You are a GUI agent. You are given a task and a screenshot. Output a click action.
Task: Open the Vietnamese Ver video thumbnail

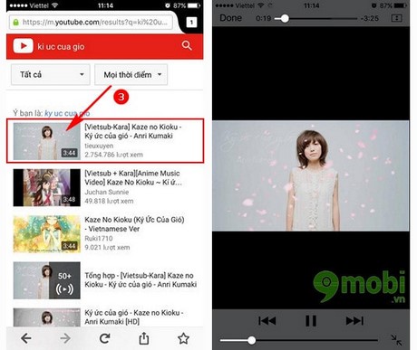coord(46,234)
